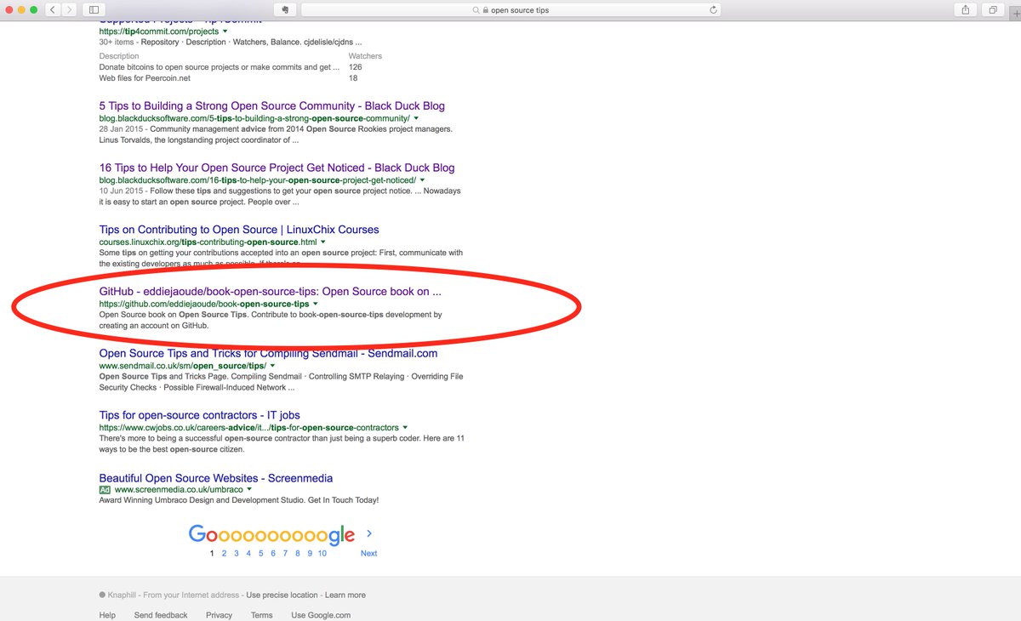Open the 'Help' footer link

pyautogui.click(x=107, y=615)
